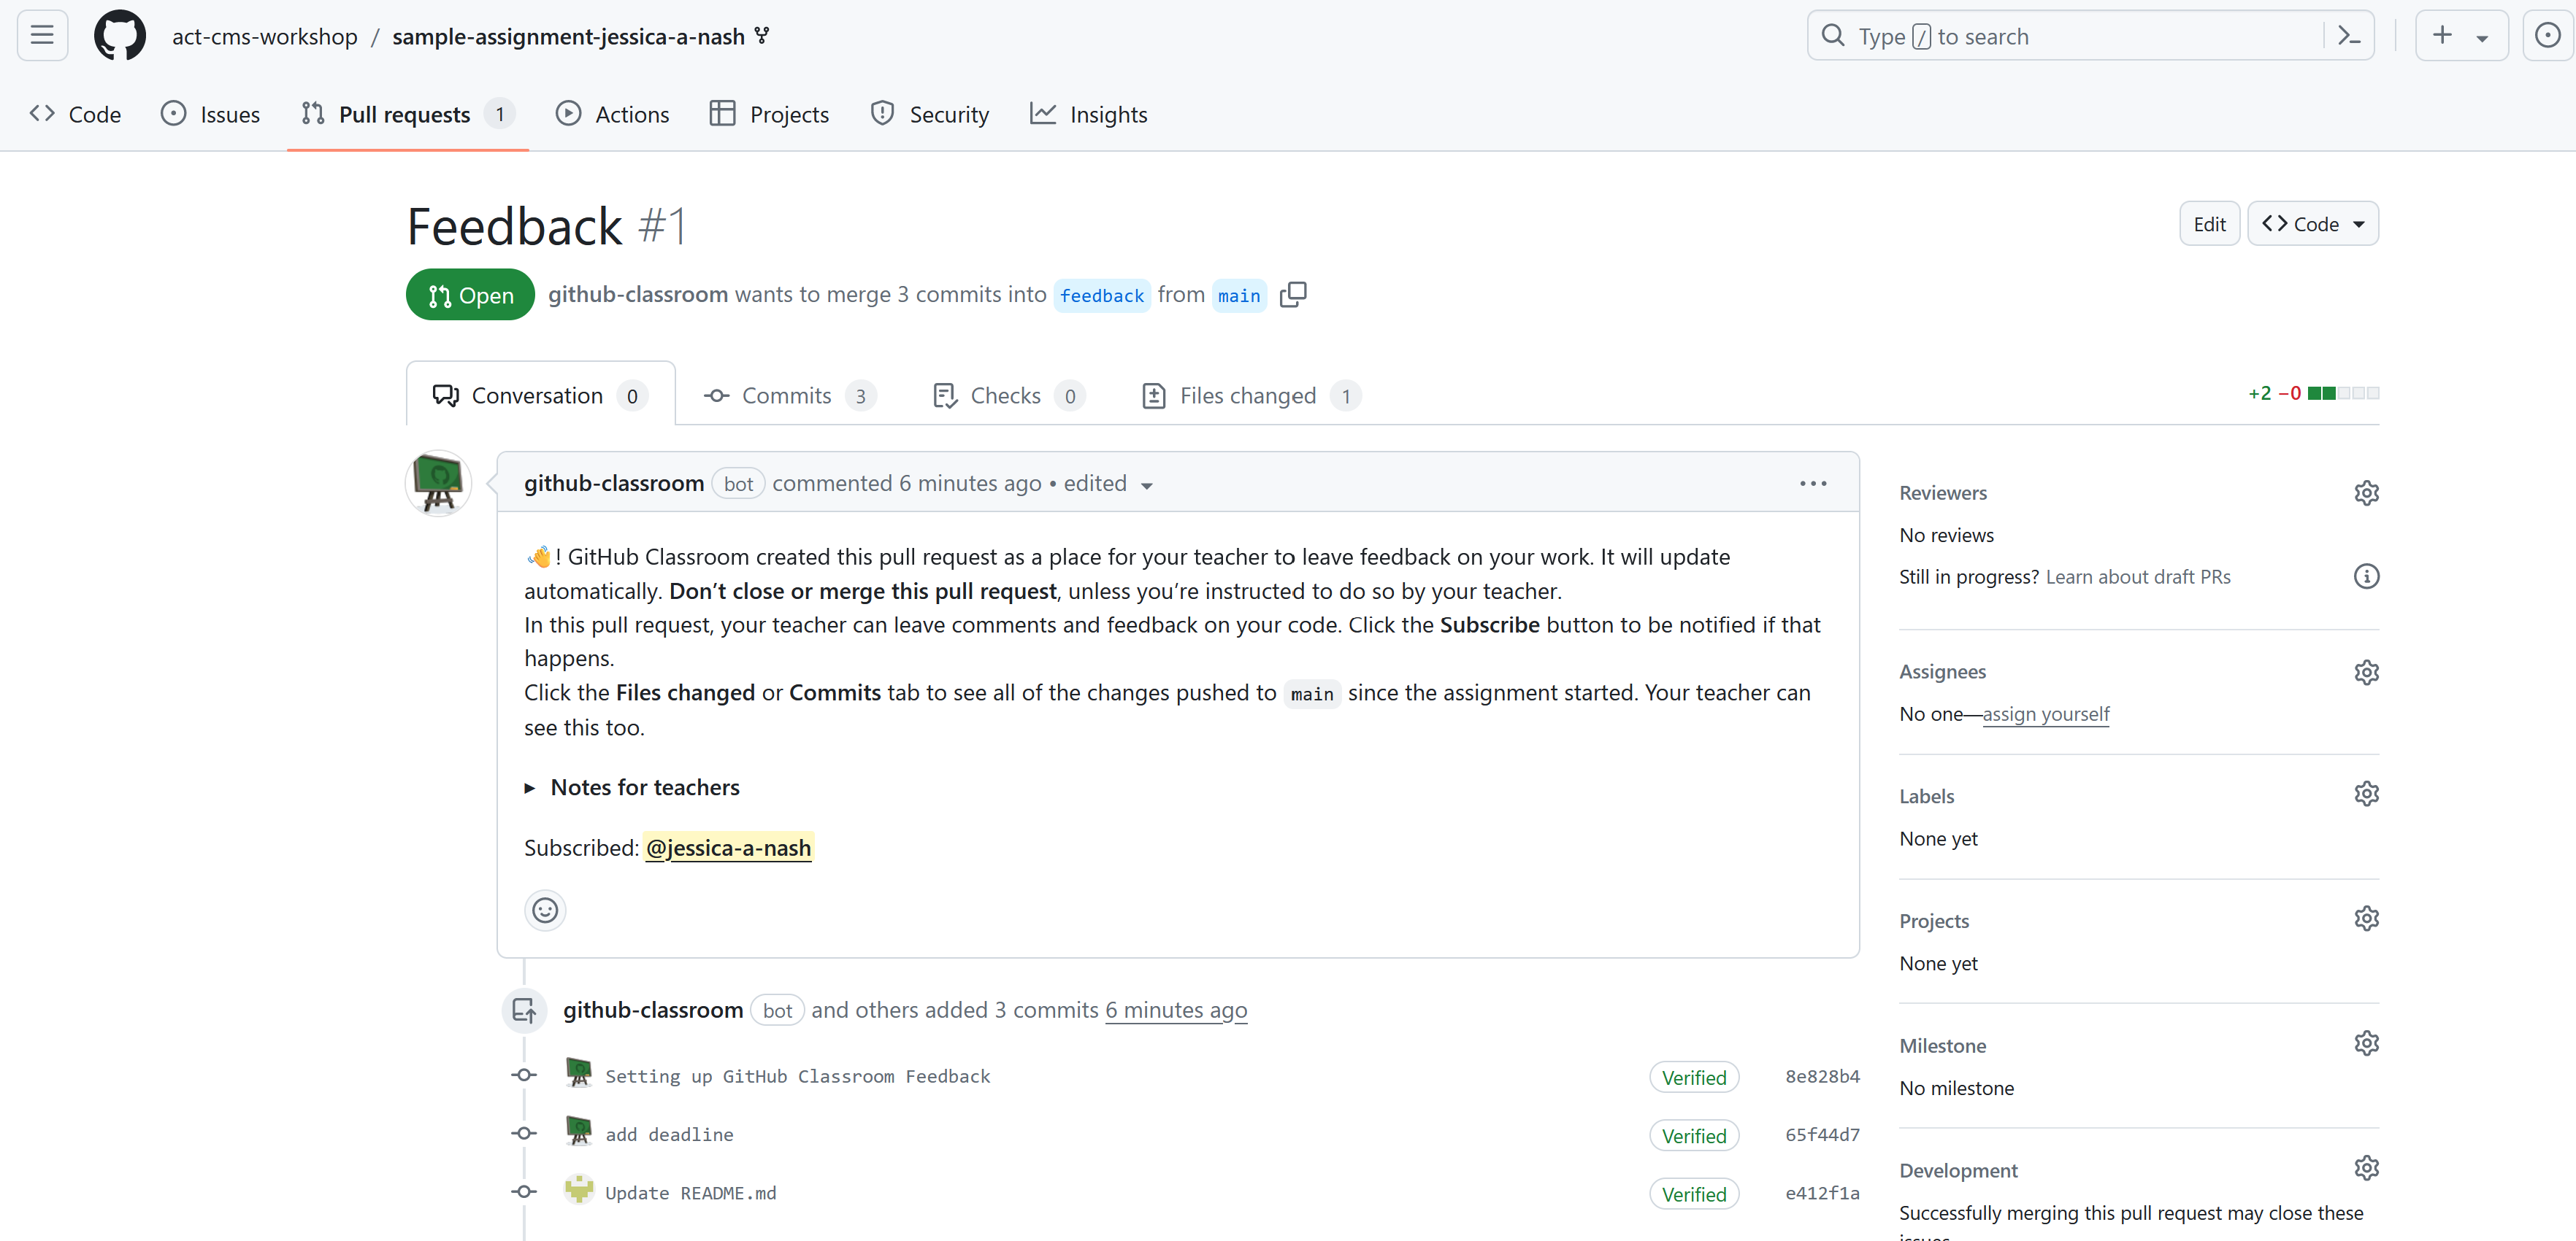
Task: Click github-classroom author name in comment header
Action: (614, 484)
